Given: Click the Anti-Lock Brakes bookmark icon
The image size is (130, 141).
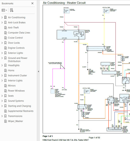Looking at the screenshot, I should (5, 23).
